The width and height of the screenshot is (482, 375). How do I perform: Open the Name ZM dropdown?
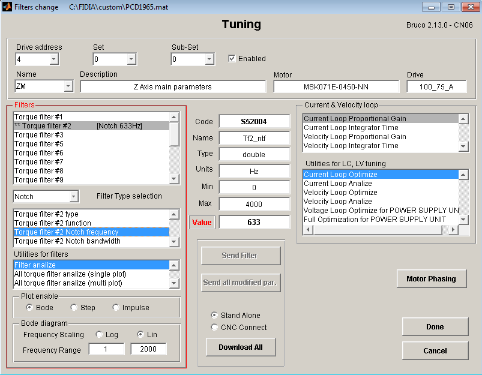tap(68, 87)
